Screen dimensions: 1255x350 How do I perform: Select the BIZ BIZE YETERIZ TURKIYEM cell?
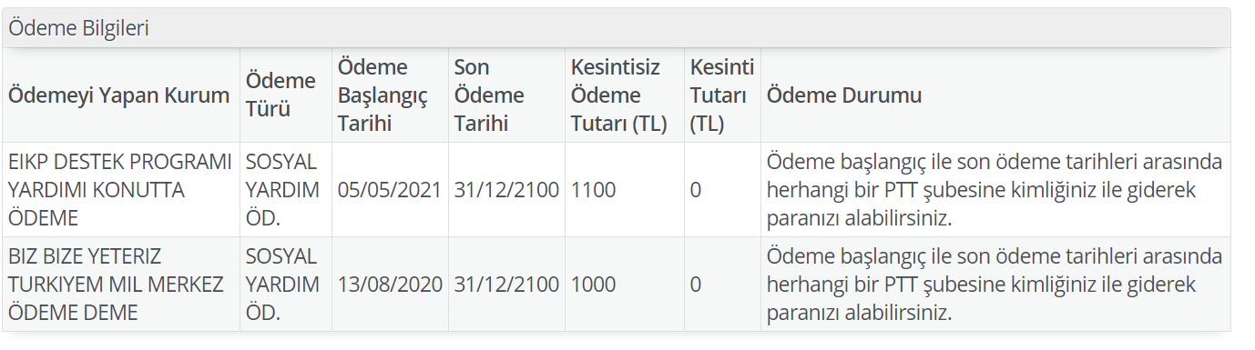116,285
